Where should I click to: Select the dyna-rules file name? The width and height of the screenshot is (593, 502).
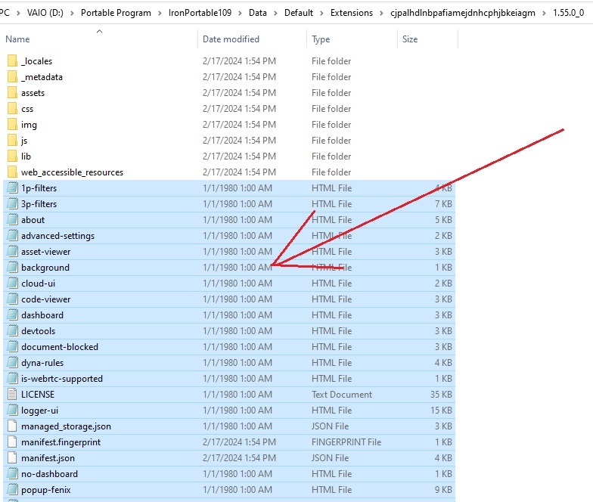coord(42,363)
